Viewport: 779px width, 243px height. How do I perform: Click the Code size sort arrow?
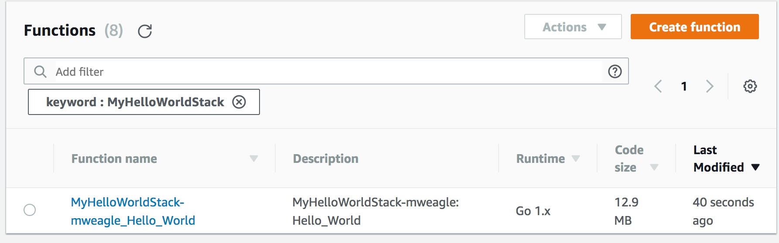654,167
